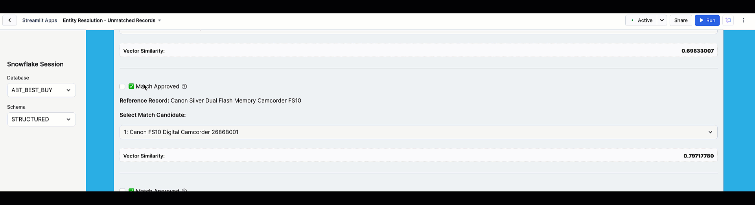Click the Active status label
The height and width of the screenshot is (205, 755).
pos(645,20)
